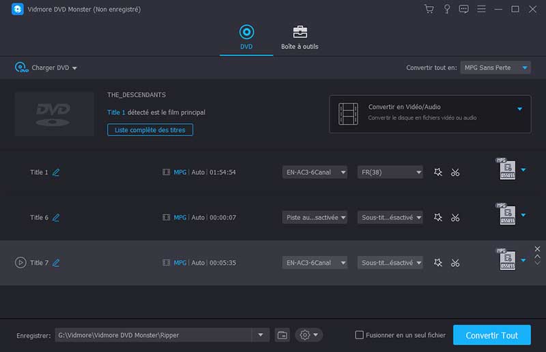Select the DVD tab
The image size is (546, 352).
point(246,38)
